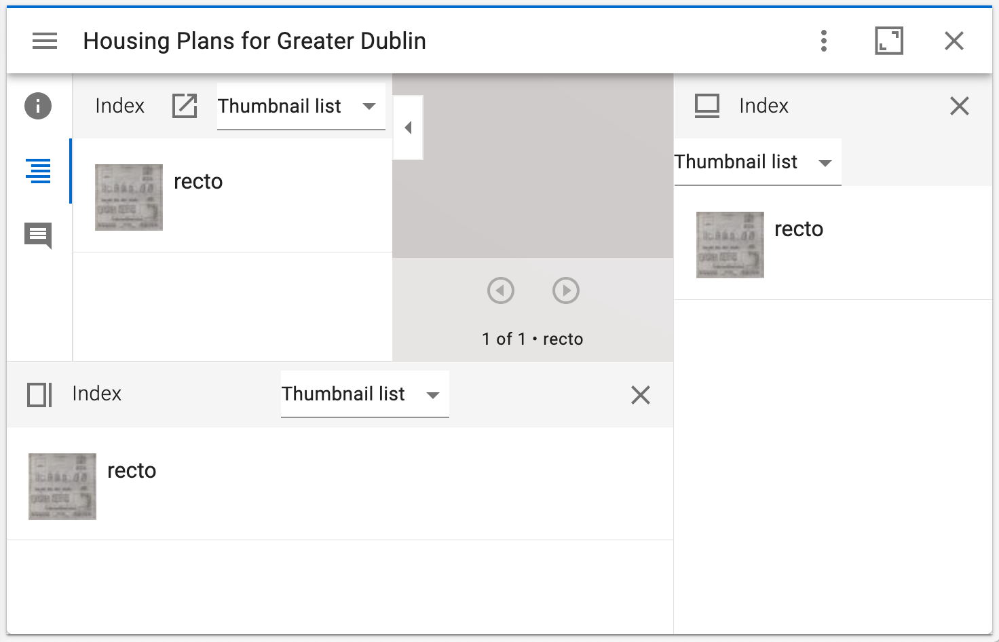This screenshot has height=642, width=999.
Task: Close the right Index companion panel
Action: (x=959, y=106)
